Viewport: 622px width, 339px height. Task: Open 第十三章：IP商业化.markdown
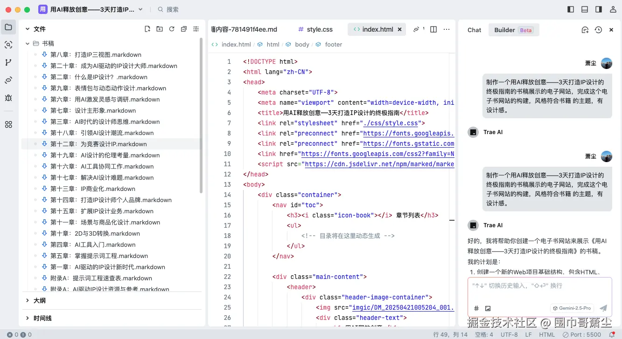(93, 189)
